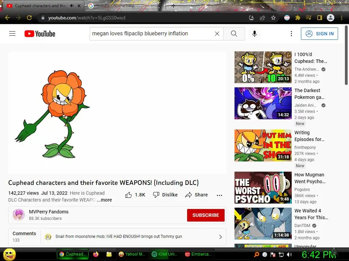Open Firefox from the taskbar
The image size is (349, 261).
pyautogui.click(x=96, y=254)
